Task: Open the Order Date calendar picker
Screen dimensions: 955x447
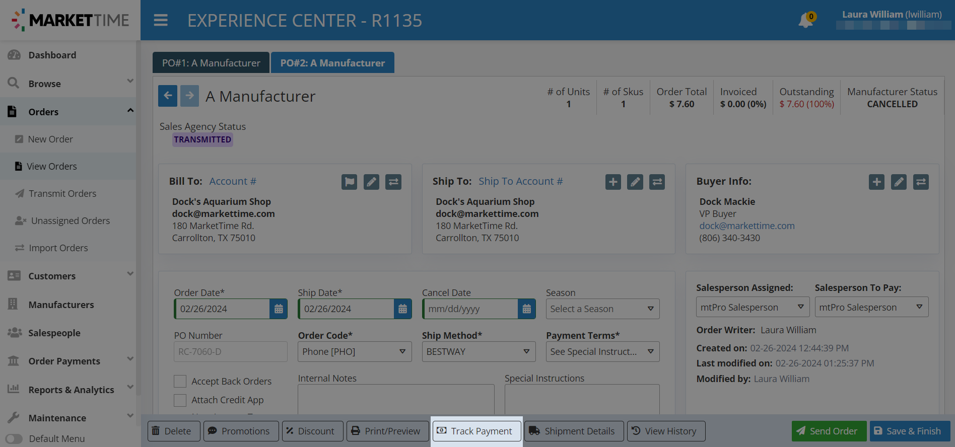Action: coord(279,309)
